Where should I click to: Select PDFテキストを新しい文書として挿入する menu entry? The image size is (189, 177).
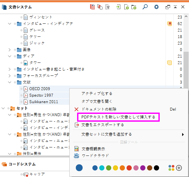118,117
